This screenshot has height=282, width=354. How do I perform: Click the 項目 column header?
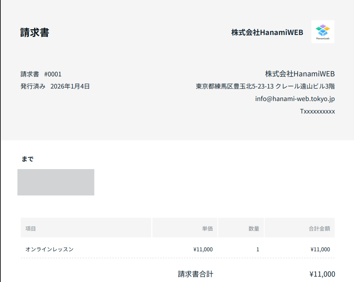coord(31,228)
